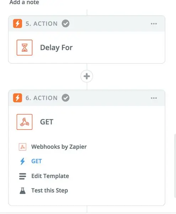
Task: Click the large webhook icon beside GET
Action: click(x=25, y=122)
